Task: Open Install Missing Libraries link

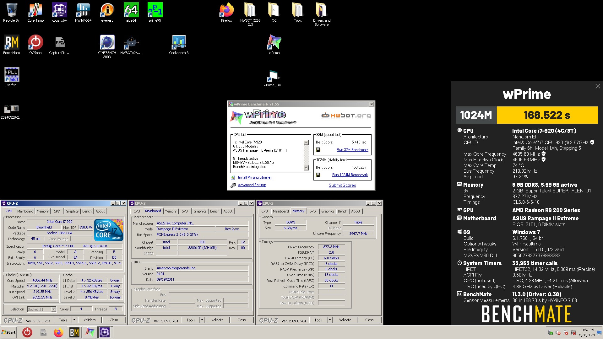Action: tap(255, 177)
